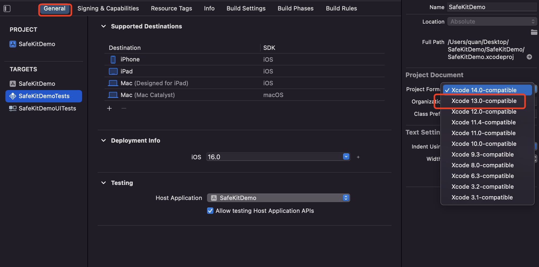
Task: Select the iPhone destination row
Action: coord(245,60)
